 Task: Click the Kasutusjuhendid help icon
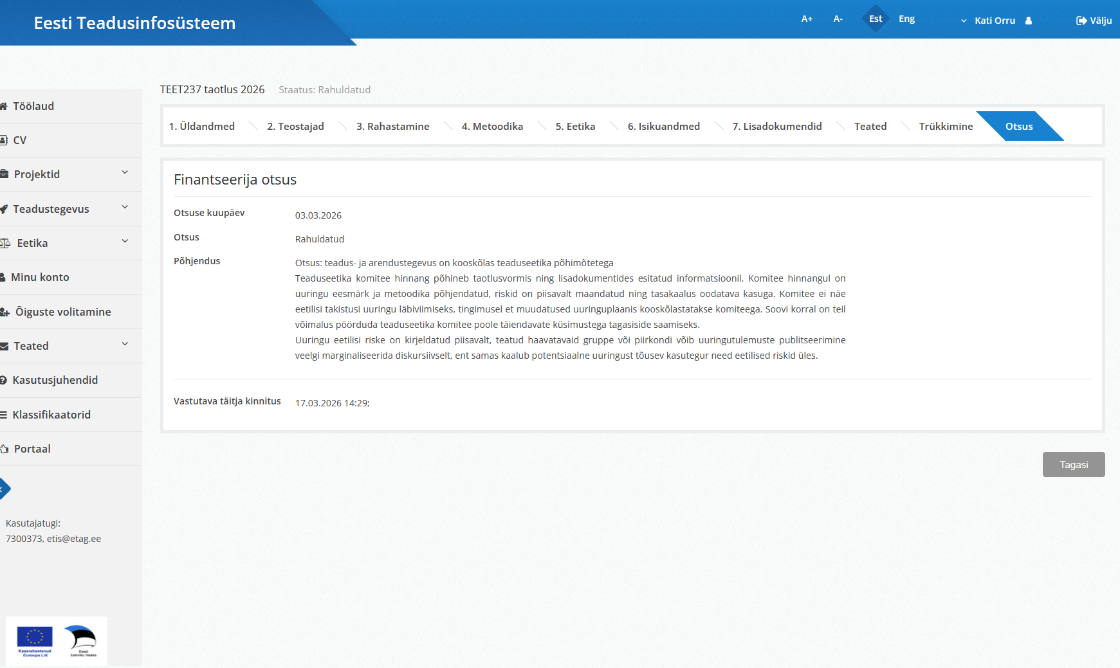[x=3, y=380]
